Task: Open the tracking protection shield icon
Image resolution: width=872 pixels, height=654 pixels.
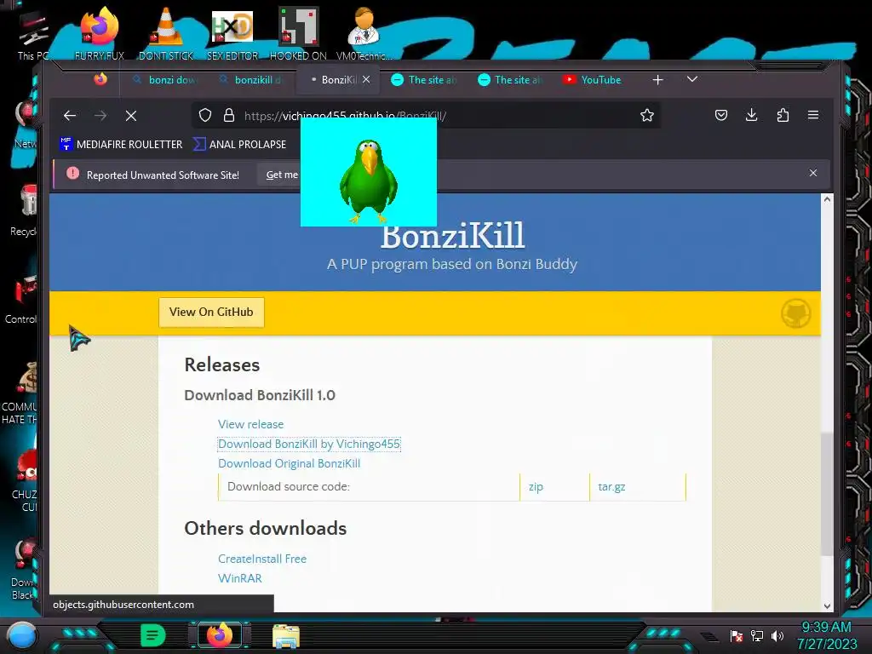Action: tap(205, 116)
